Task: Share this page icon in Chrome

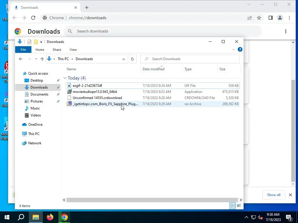Action: (x=249, y=18)
